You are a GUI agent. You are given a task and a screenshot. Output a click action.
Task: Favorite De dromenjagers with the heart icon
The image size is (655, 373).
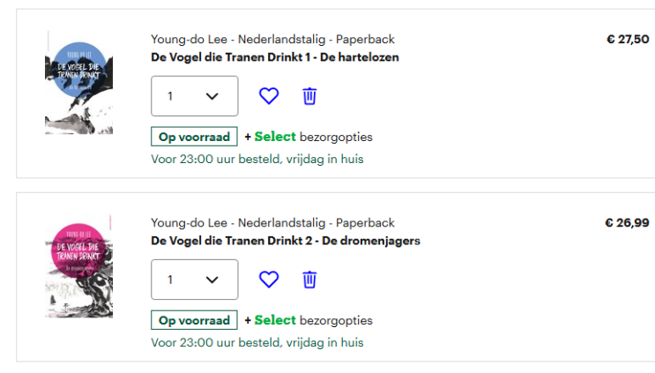269,280
